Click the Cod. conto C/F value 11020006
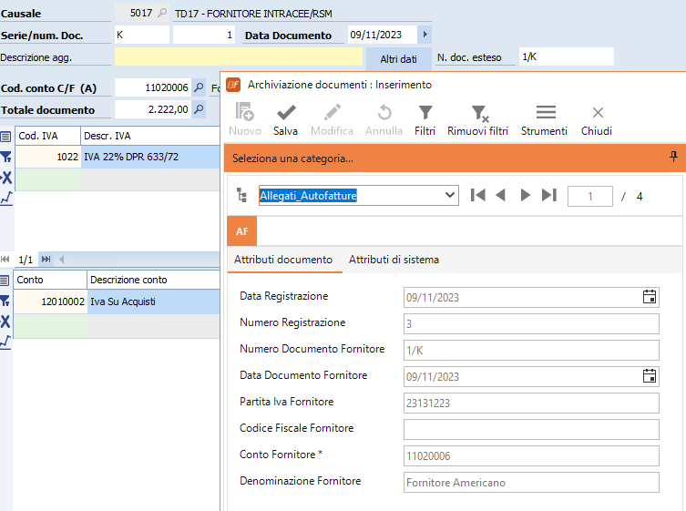 153,87
